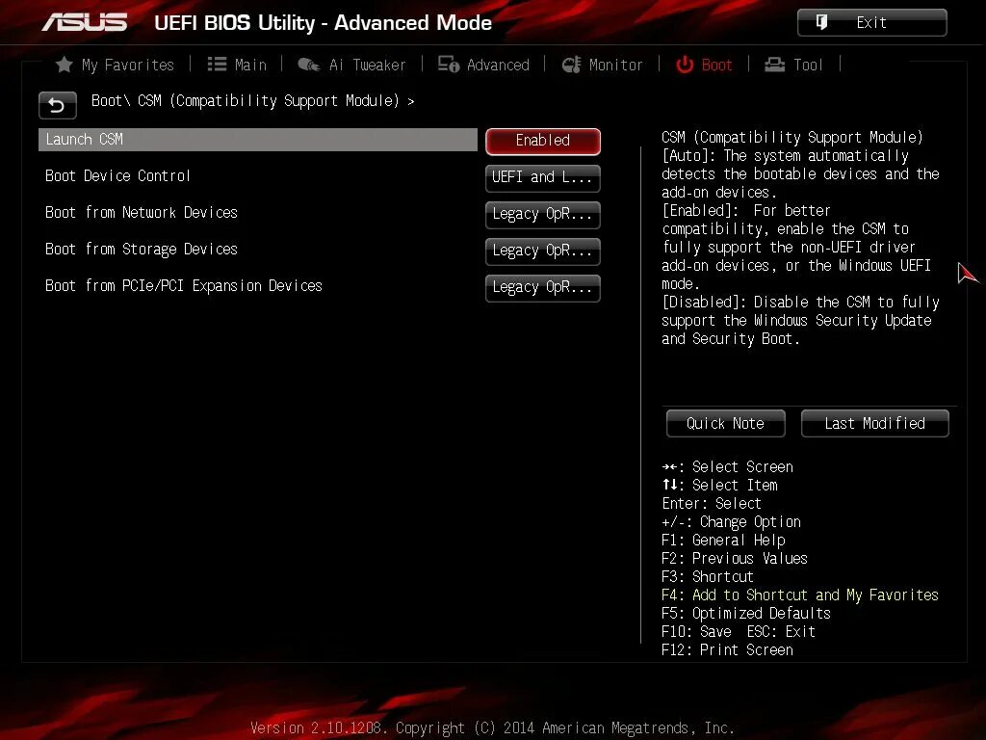This screenshot has width=986, height=740.
Task: Switch to the Main tab
Action: (x=237, y=65)
